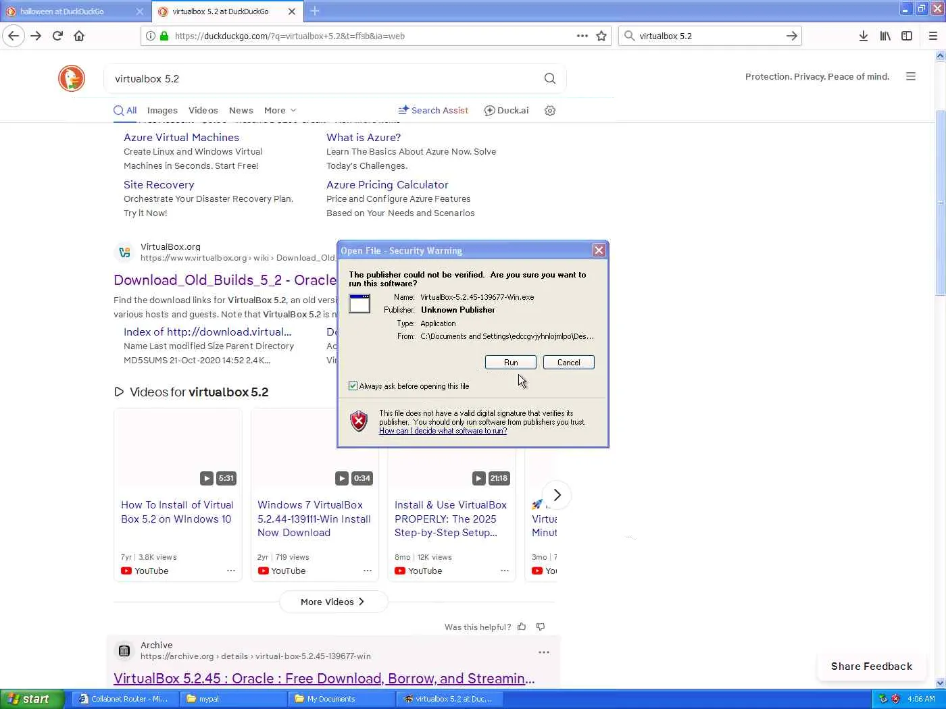Viewport: 946px width, 709px height.
Task: Open the Azure Pricing Calculator link
Action: (x=387, y=184)
